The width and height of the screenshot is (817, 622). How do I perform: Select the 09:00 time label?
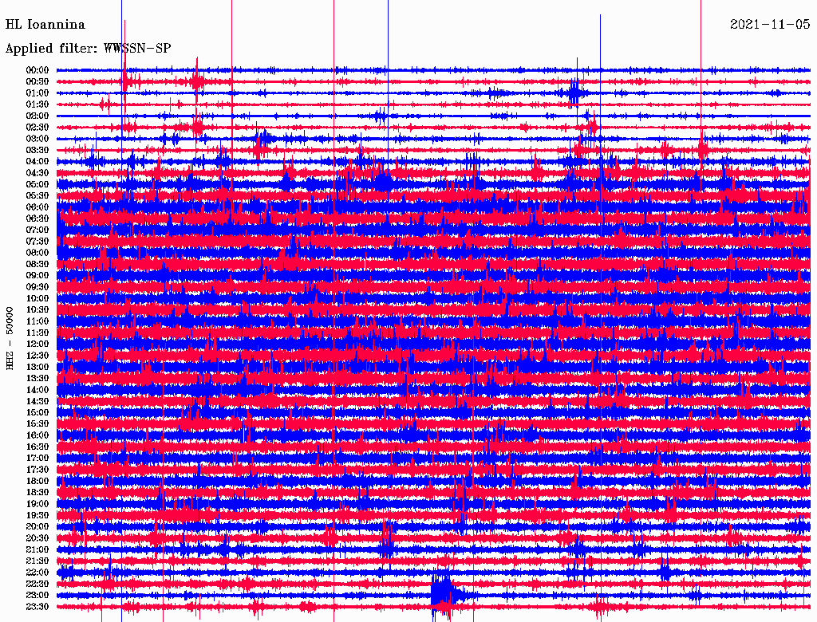pyautogui.click(x=37, y=276)
